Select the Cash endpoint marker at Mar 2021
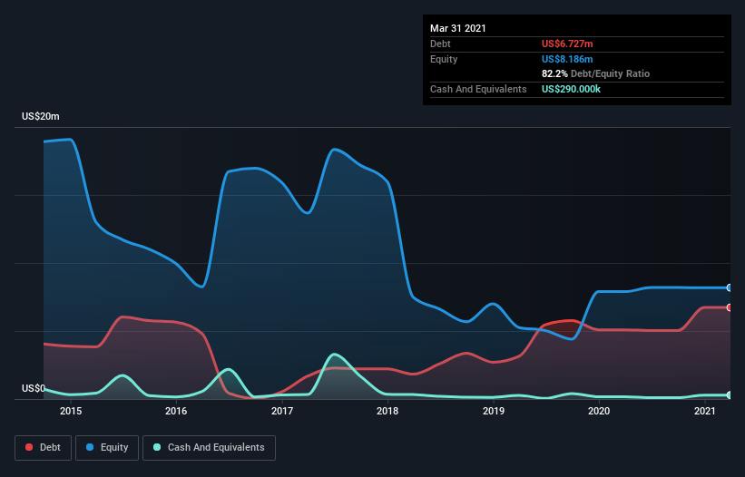 729,394
